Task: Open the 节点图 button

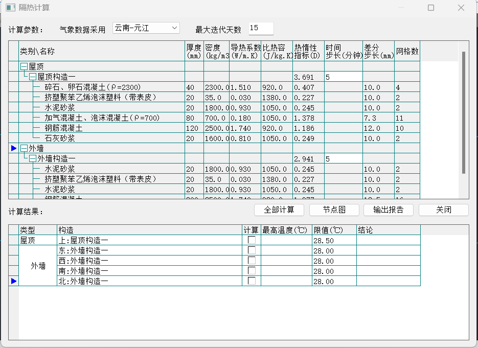Action: (334, 210)
